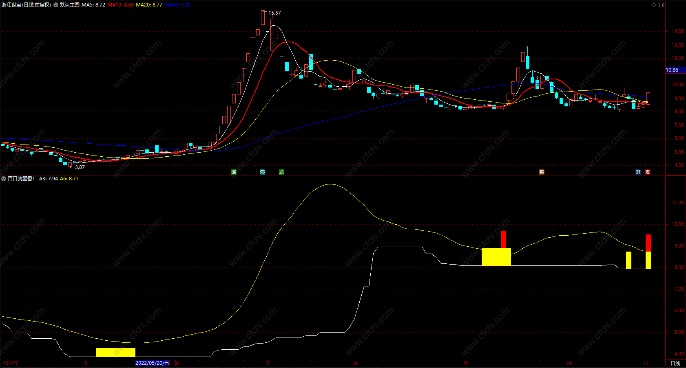
Task: Click month 9 on the time axis
Action: click(x=466, y=364)
